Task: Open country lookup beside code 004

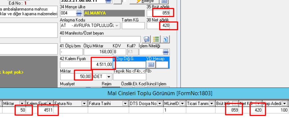Action: pos(79,13)
